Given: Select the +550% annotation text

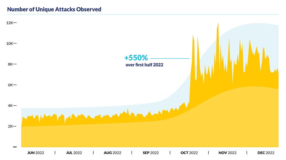Looking at the screenshot, I should tap(136, 58).
